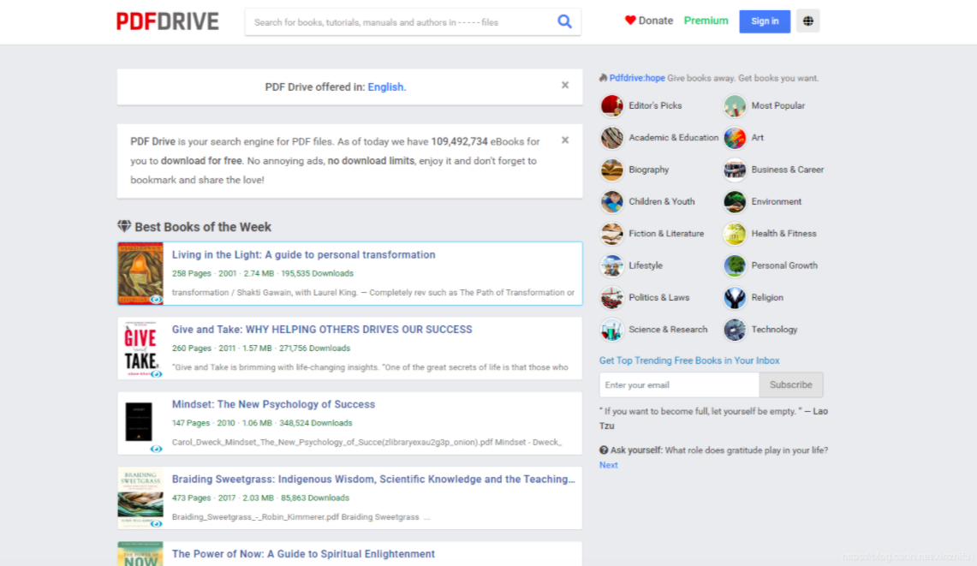Click the '109,492,734' eBooks count

(x=459, y=141)
